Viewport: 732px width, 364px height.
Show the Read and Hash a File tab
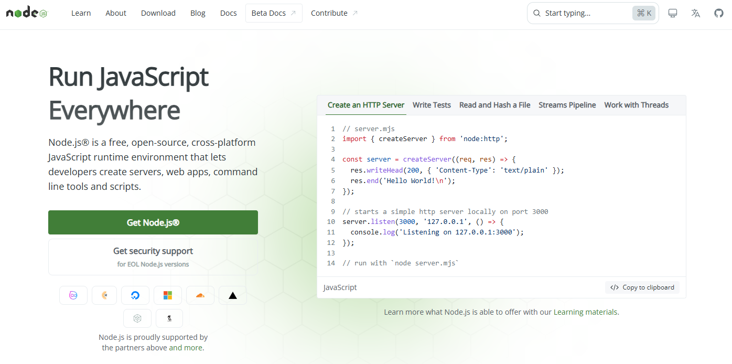point(495,105)
